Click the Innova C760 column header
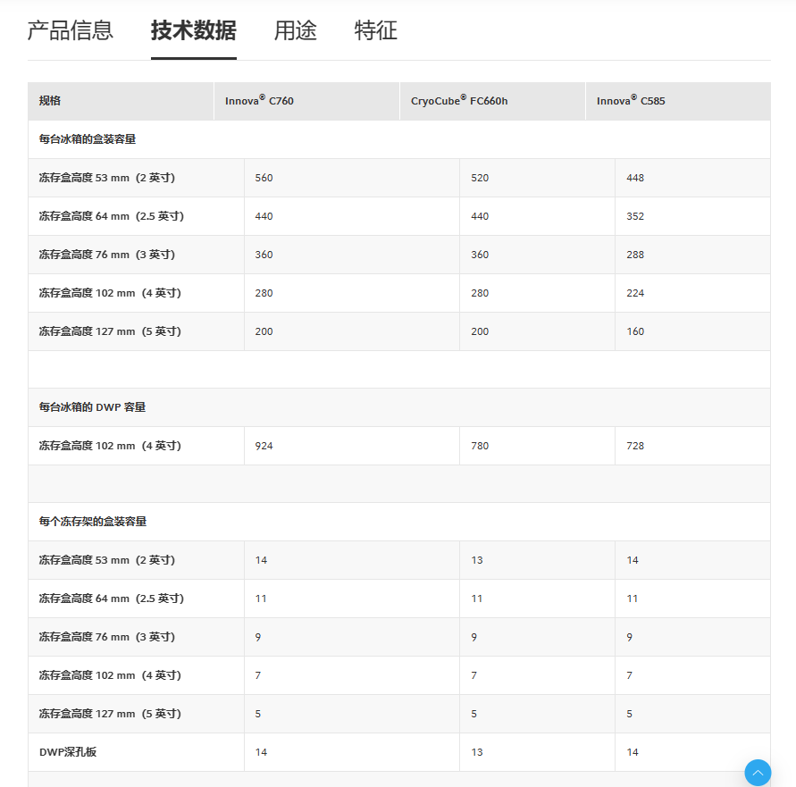796x787 pixels. coord(259,101)
